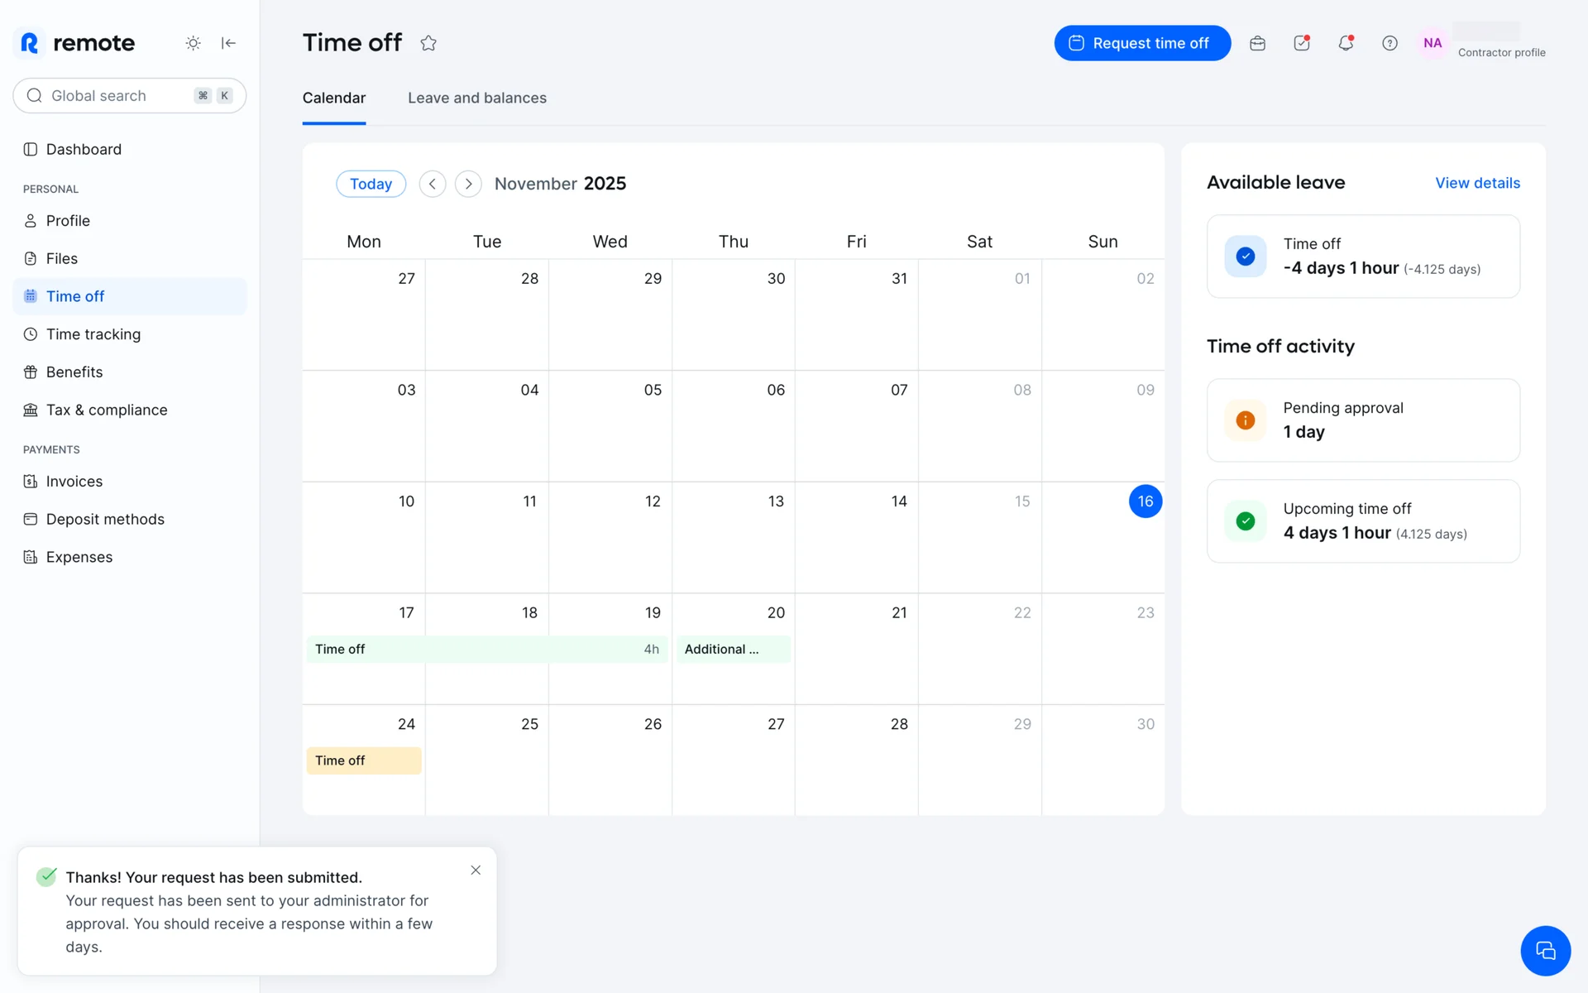Switch to Leave and balances tab
The image size is (1588, 993).
tap(476, 98)
